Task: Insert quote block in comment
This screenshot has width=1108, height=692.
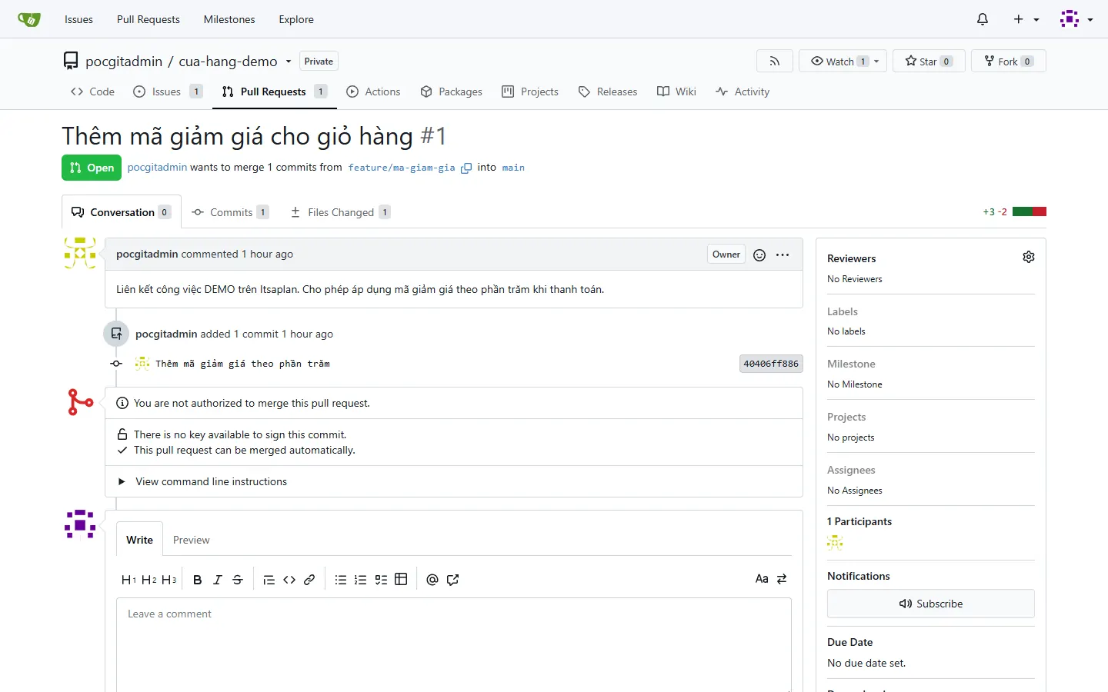Action: point(269,580)
